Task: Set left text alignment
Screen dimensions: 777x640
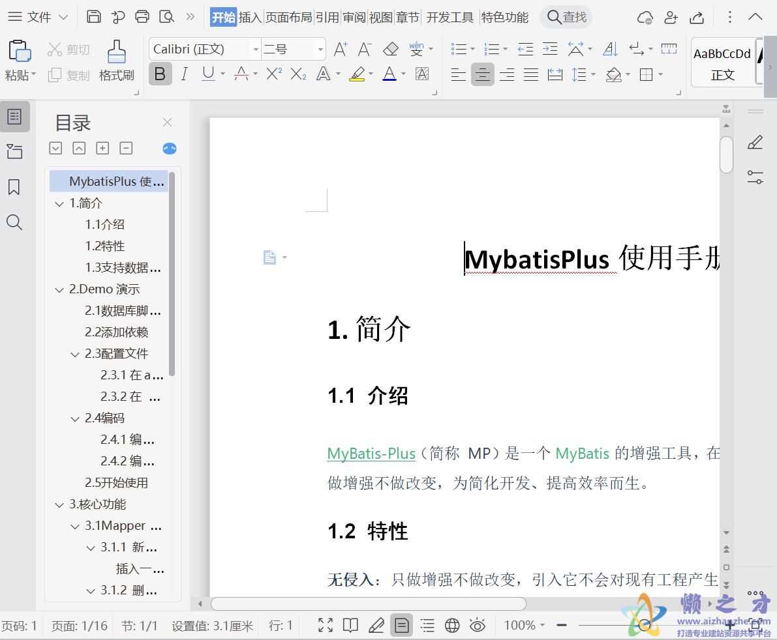Action: pyautogui.click(x=458, y=75)
